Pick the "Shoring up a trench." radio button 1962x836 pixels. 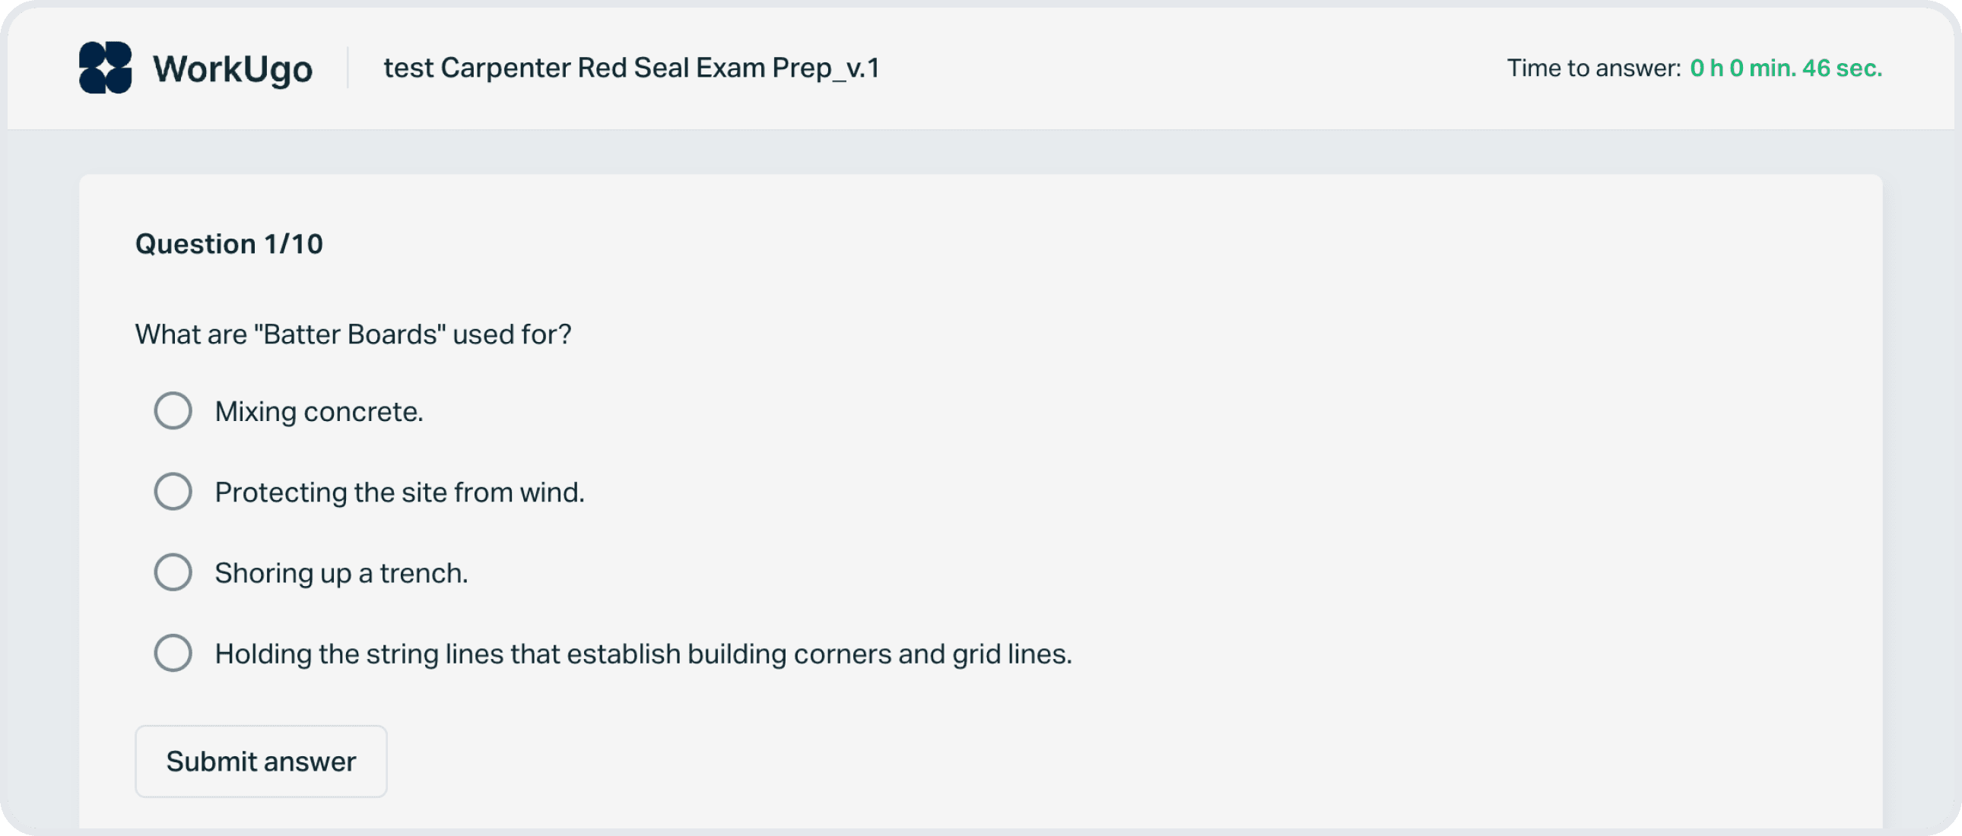(173, 572)
